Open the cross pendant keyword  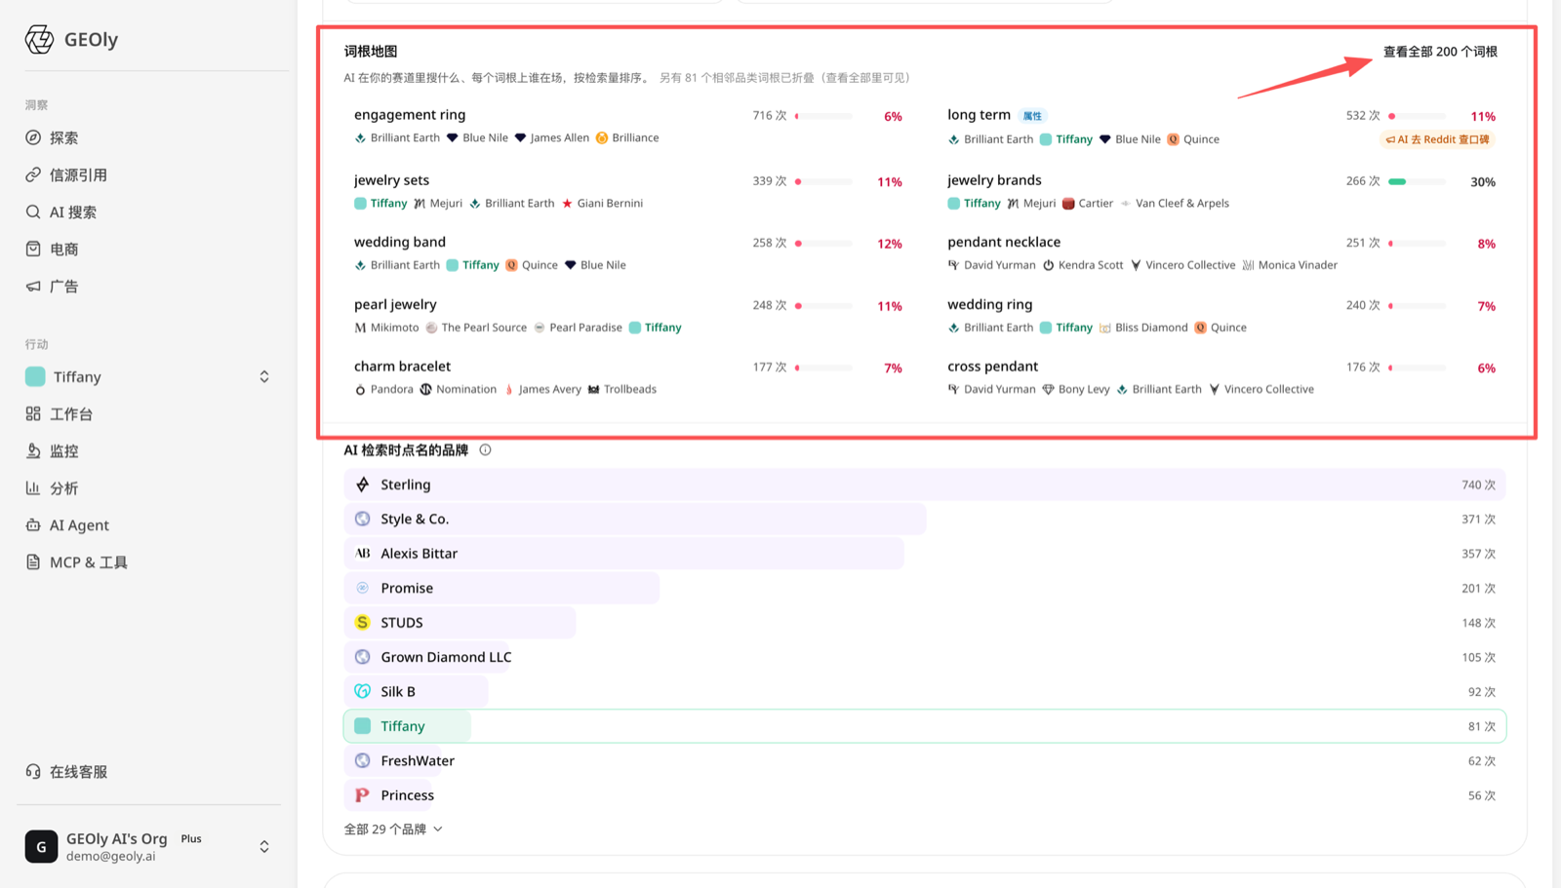992,367
